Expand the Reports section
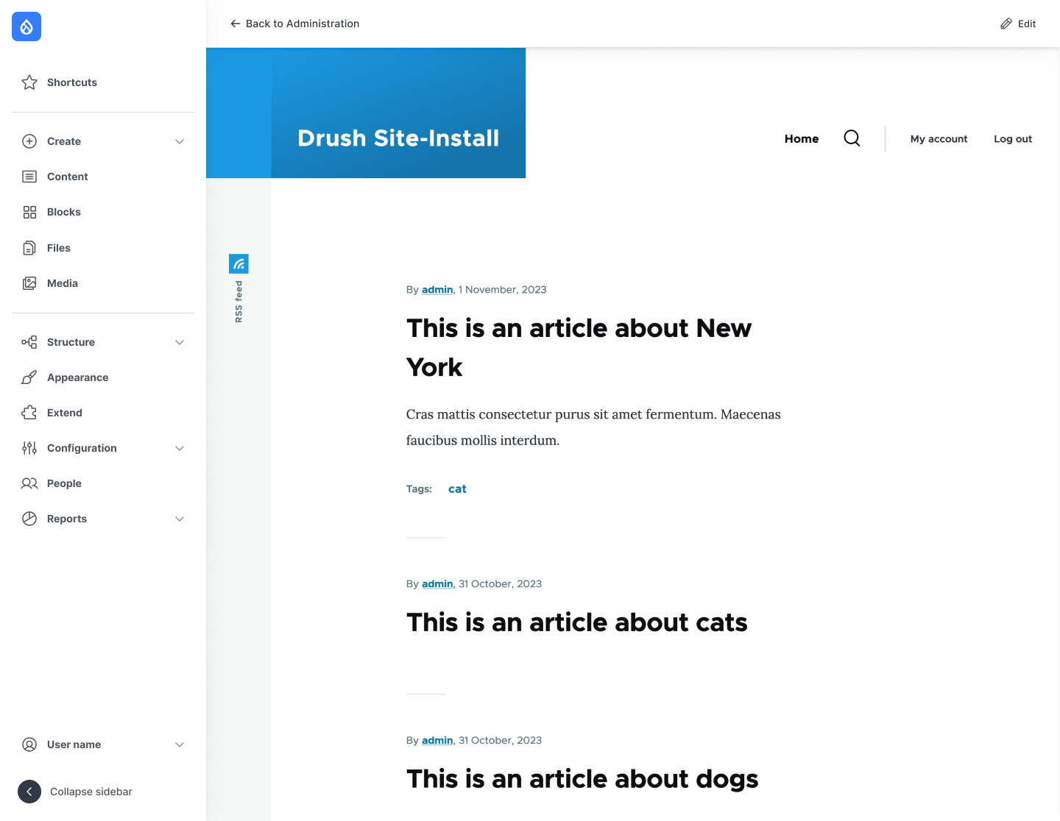The image size is (1060, 821). [x=180, y=519]
